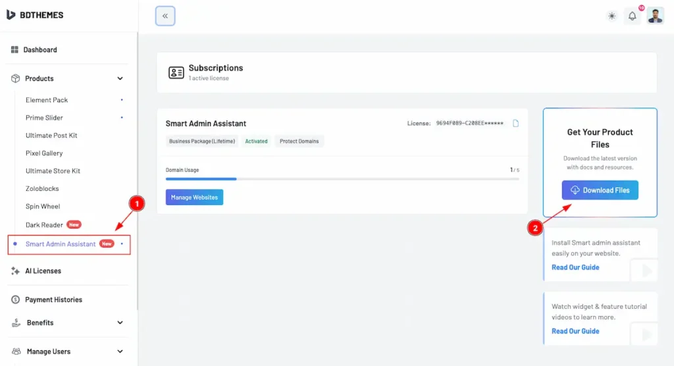Open Prime Slider product page
The image size is (674, 366).
44,117
